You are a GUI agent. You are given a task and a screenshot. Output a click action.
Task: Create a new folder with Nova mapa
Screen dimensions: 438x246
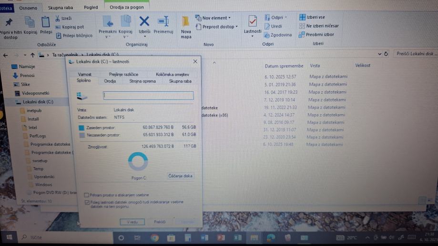[x=186, y=22]
